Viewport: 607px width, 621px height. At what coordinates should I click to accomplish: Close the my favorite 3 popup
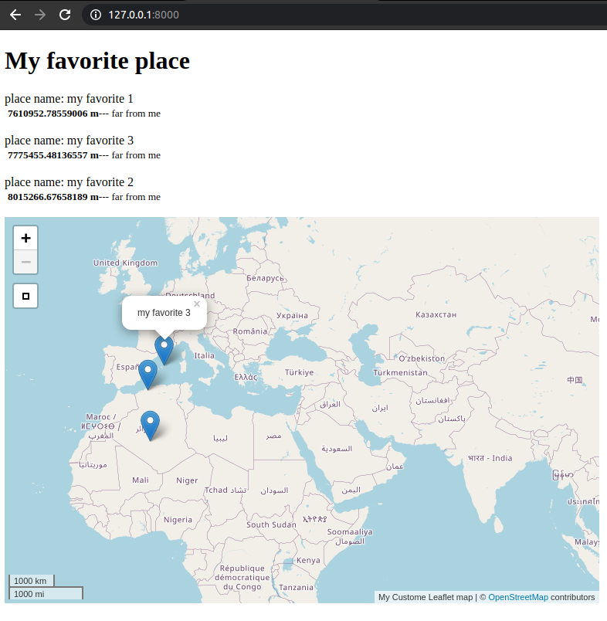(x=197, y=304)
